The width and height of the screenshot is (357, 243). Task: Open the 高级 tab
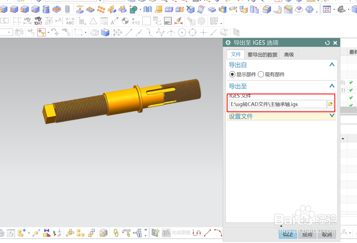(289, 55)
